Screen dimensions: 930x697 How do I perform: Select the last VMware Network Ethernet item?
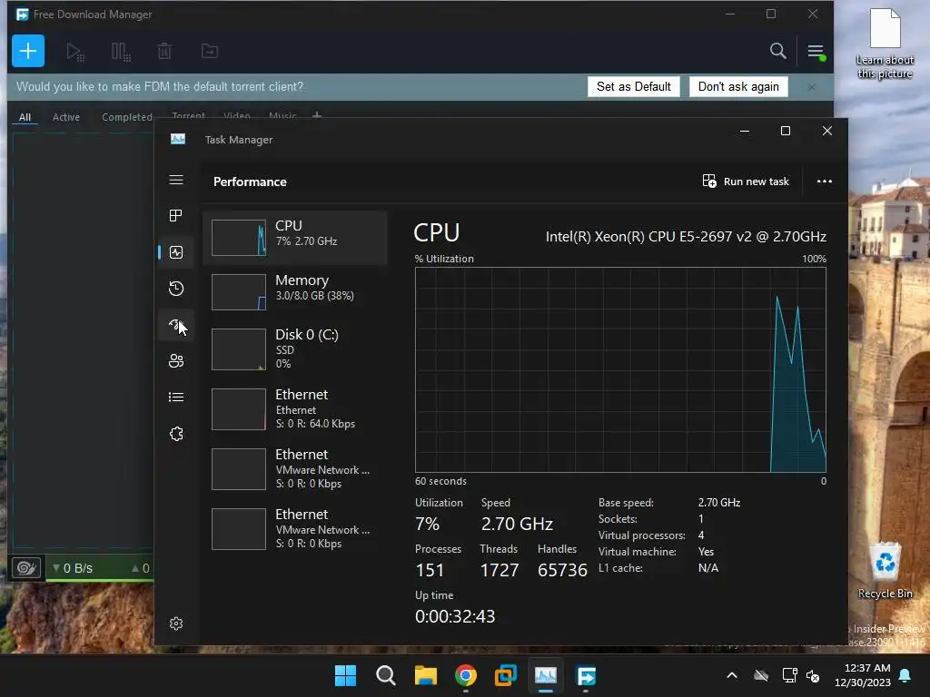click(x=295, y=529)
